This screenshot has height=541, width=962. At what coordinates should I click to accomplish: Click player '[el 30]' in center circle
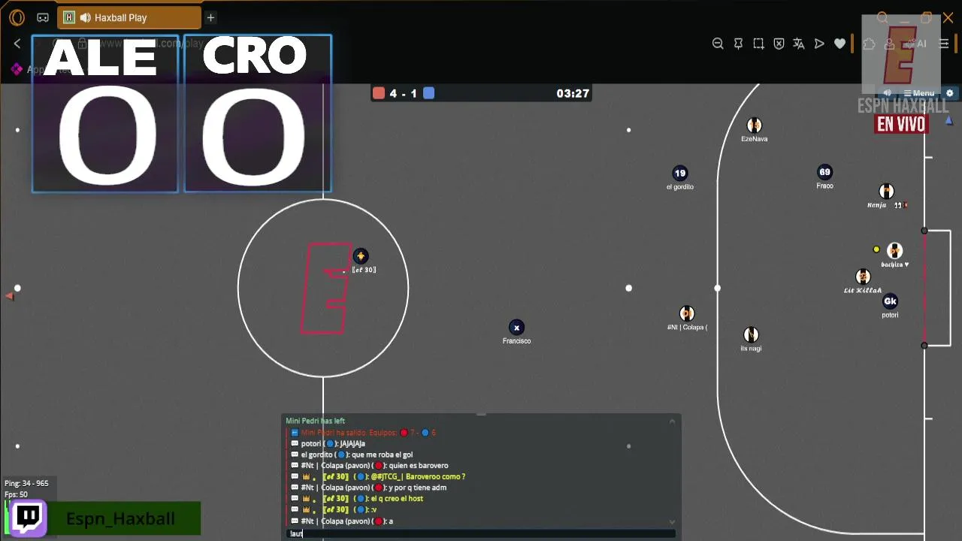tap(361, 256)
